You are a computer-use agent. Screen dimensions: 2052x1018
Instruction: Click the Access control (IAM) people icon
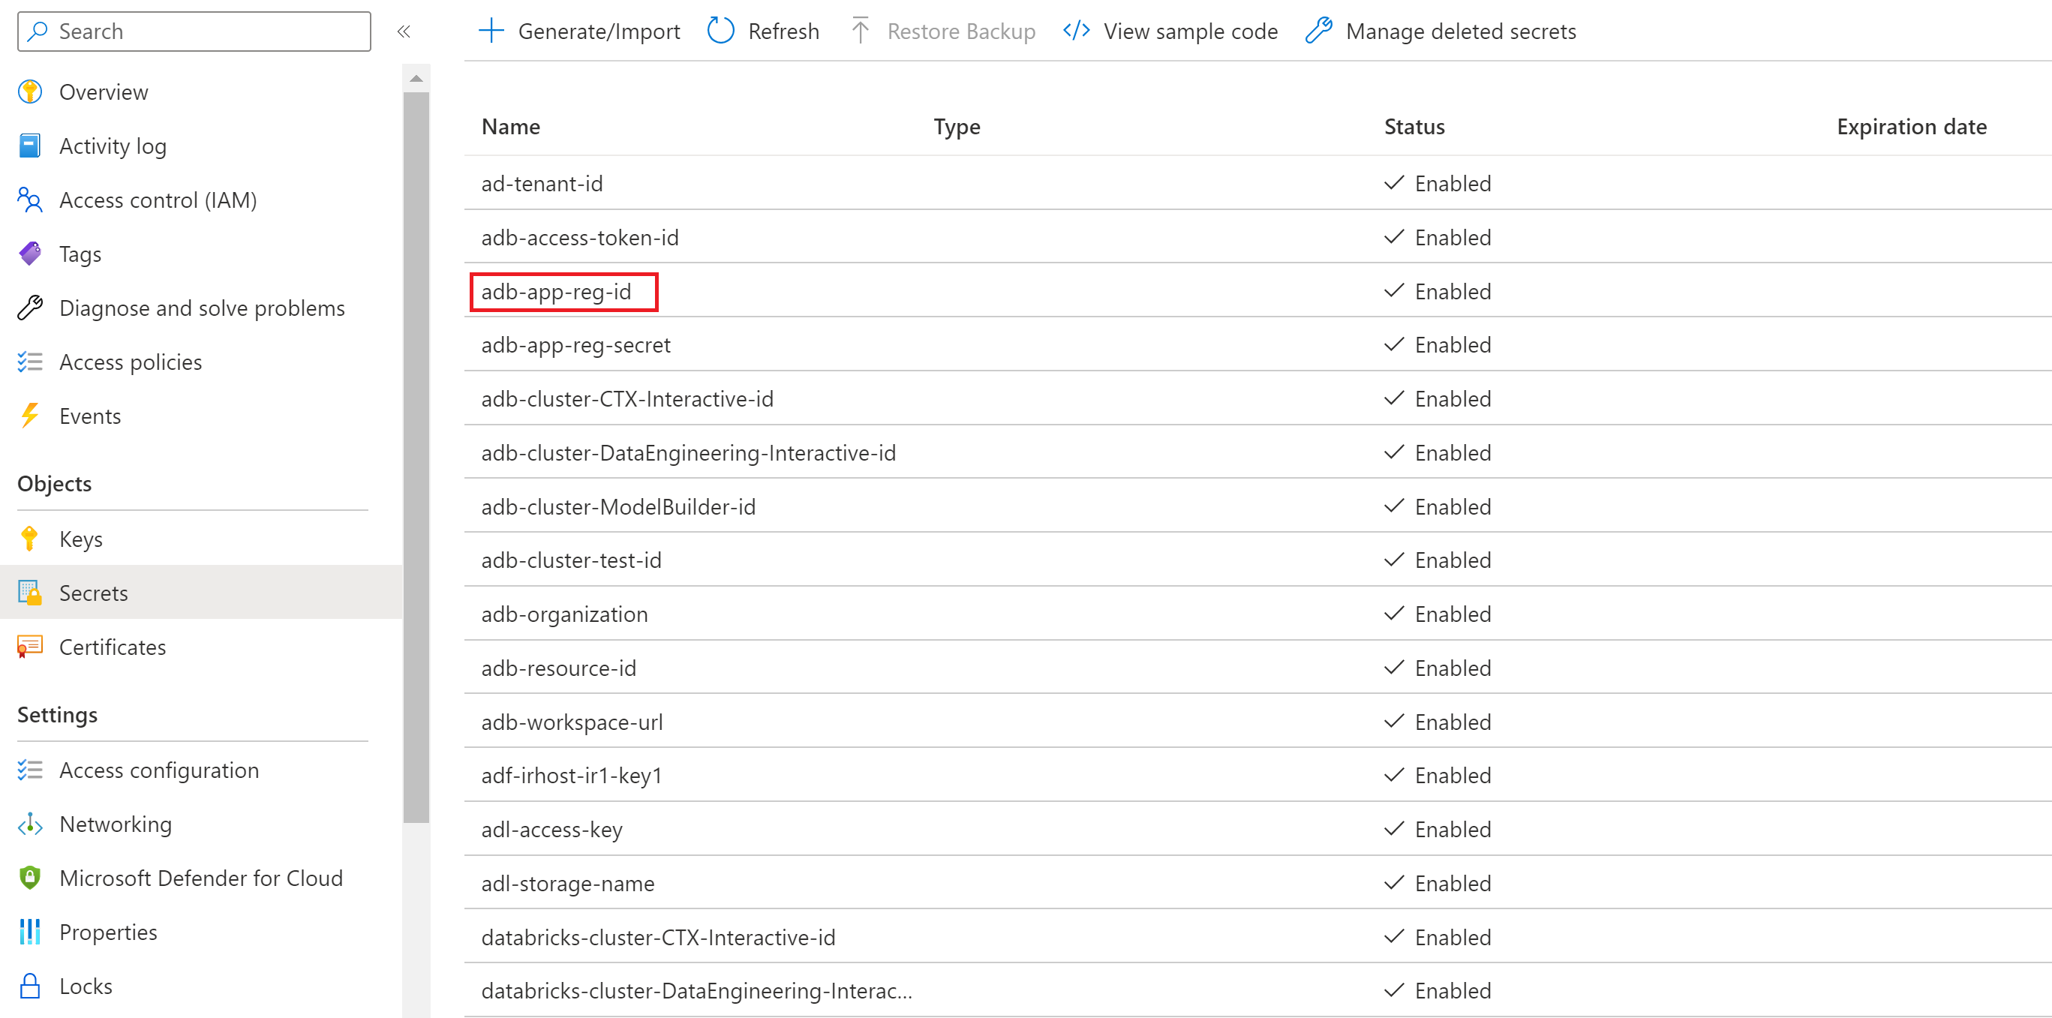click(x=30, y=200)
